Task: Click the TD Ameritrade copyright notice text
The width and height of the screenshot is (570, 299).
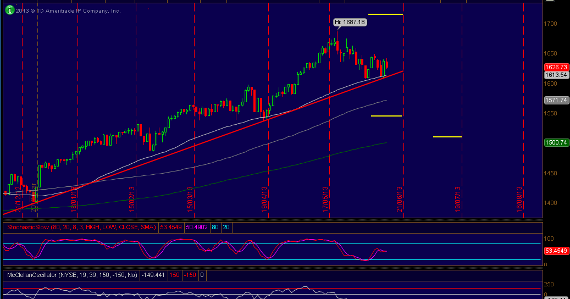Action: 68,11
